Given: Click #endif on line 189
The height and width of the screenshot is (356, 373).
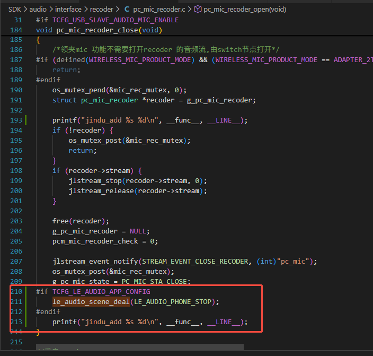Looking at the screenshot, I should (x=48, y=80).
